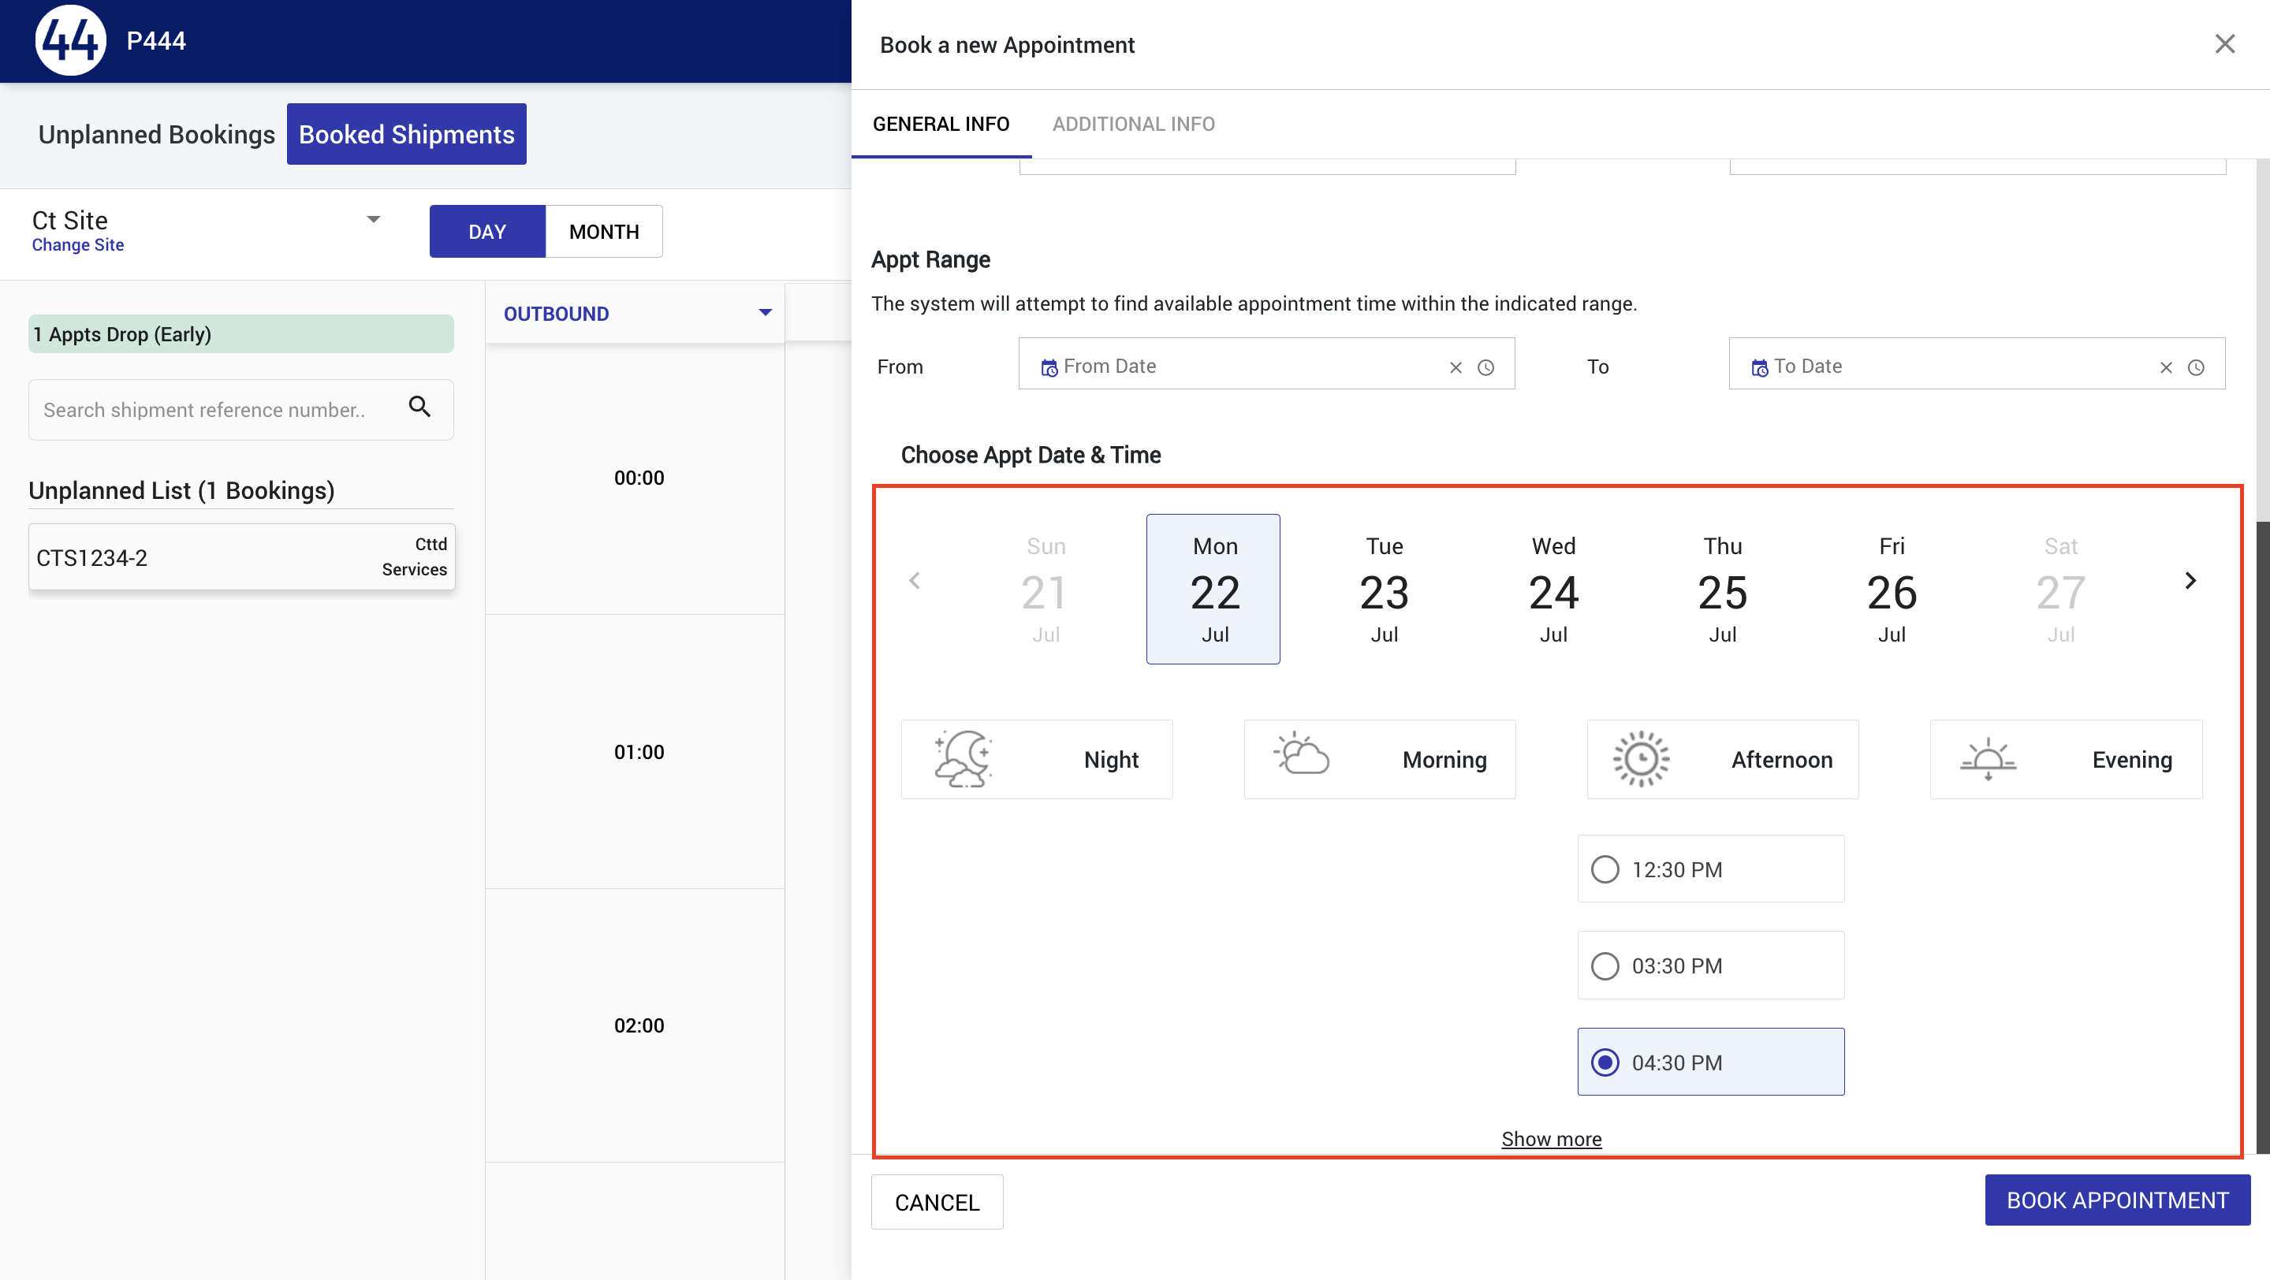Switch to MONTH view
This screenshot has height=1280, width=2270.
[604, 232]
